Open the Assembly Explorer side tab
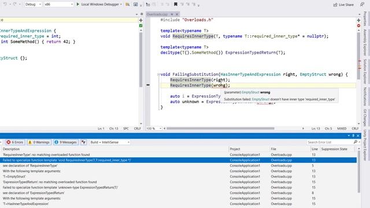Image resolution: width=370 pixels, height=208 pixels. [x=365, y=42]
